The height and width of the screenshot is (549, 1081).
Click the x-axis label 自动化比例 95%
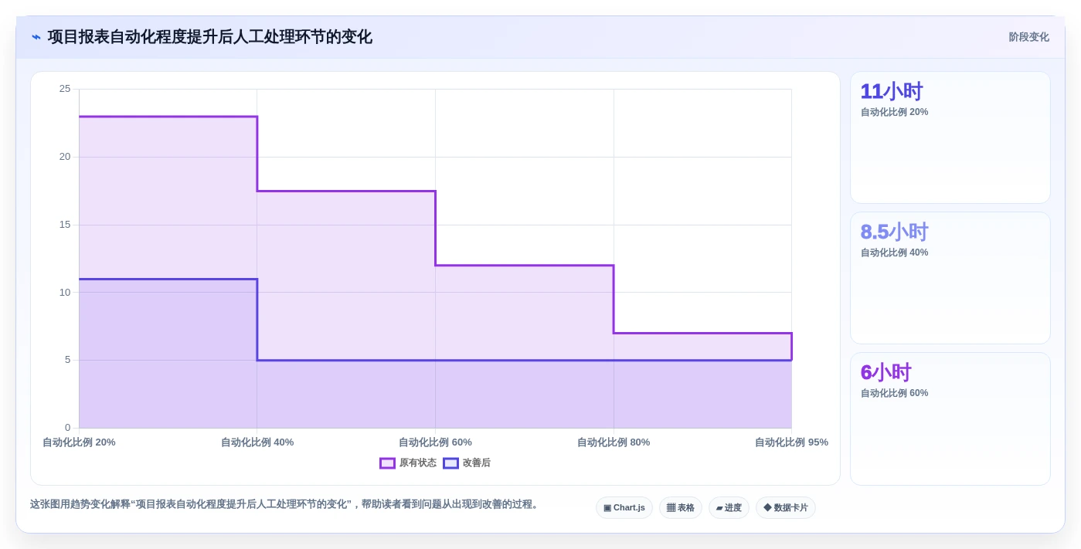click(791, 442)
